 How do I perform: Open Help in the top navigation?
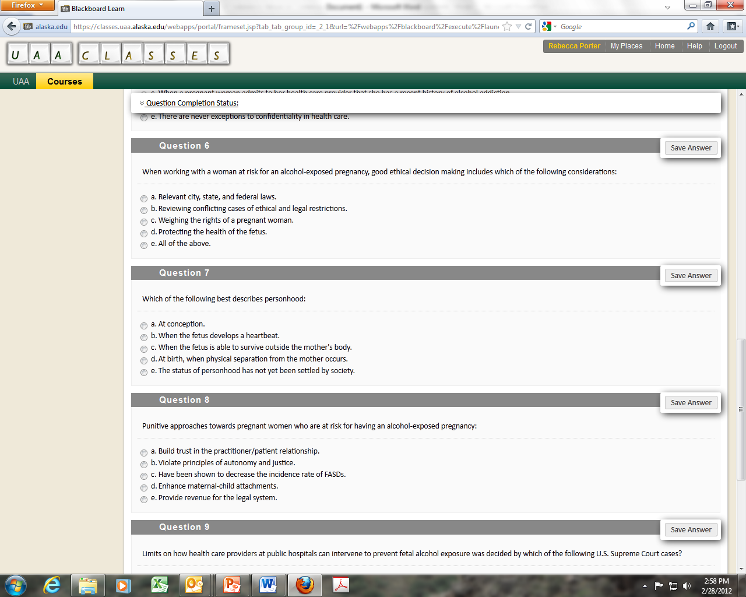click(x=695, y=46)
